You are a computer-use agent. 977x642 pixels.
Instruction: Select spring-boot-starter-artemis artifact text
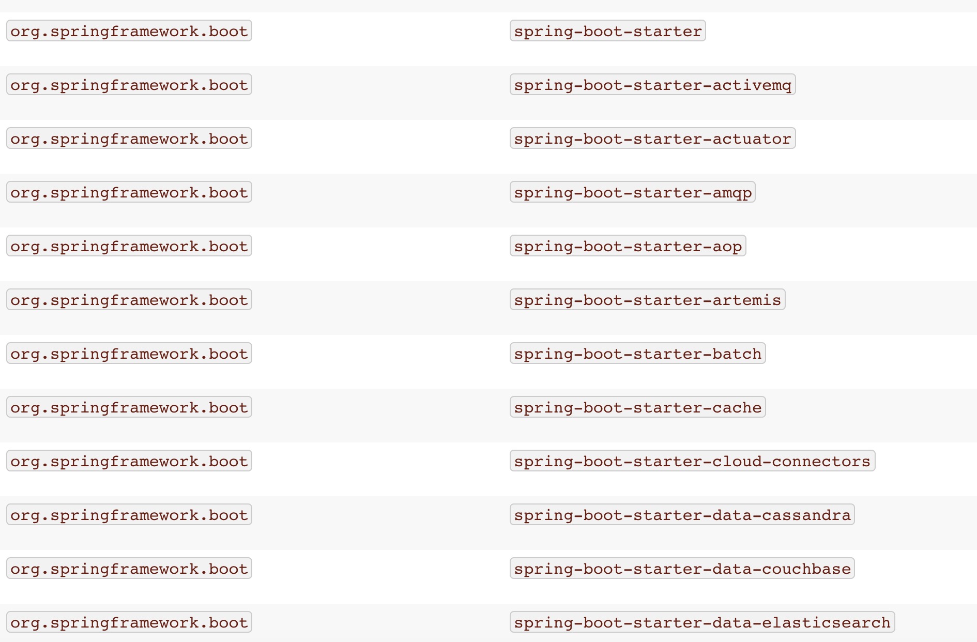[x=647, y=300]
